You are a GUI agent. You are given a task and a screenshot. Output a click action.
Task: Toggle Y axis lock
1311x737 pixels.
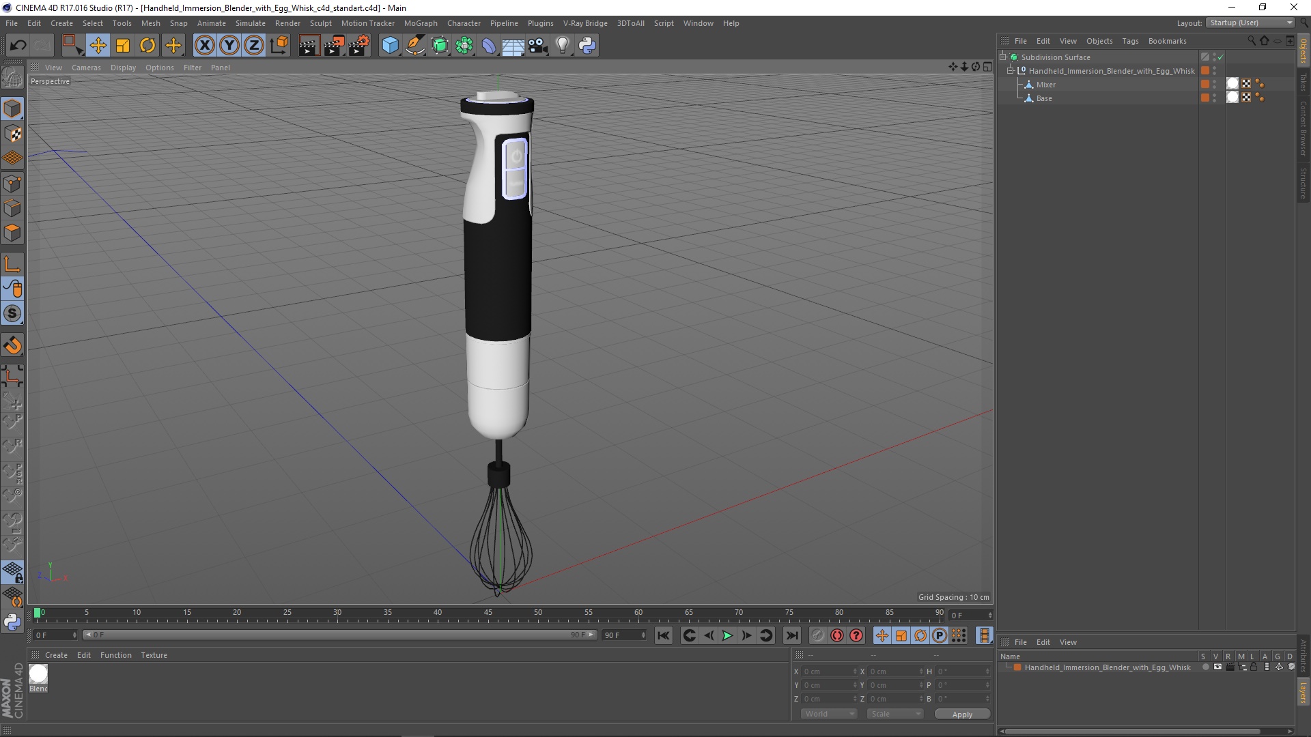tap(229, 46)
